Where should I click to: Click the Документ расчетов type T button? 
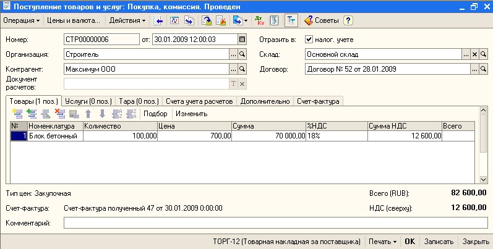[233, 84]
